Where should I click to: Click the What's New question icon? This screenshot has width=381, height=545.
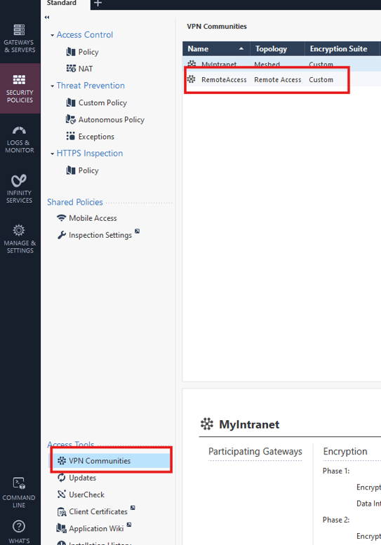(19, 526)
